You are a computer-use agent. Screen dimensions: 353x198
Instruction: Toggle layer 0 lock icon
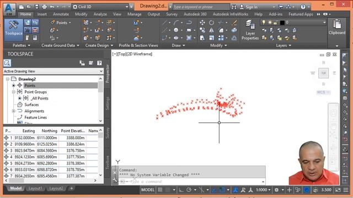275,23
